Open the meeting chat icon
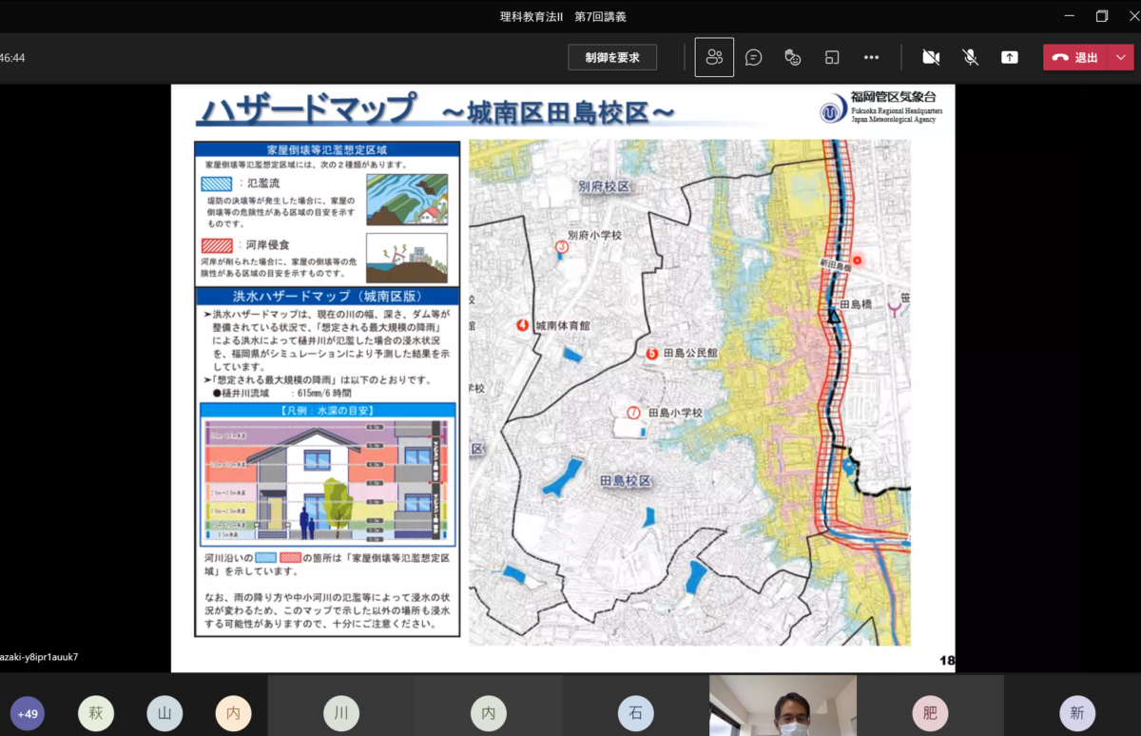The height and width of the screenshot is (736, 1141). pyautogui.click(x=753, y=57)
